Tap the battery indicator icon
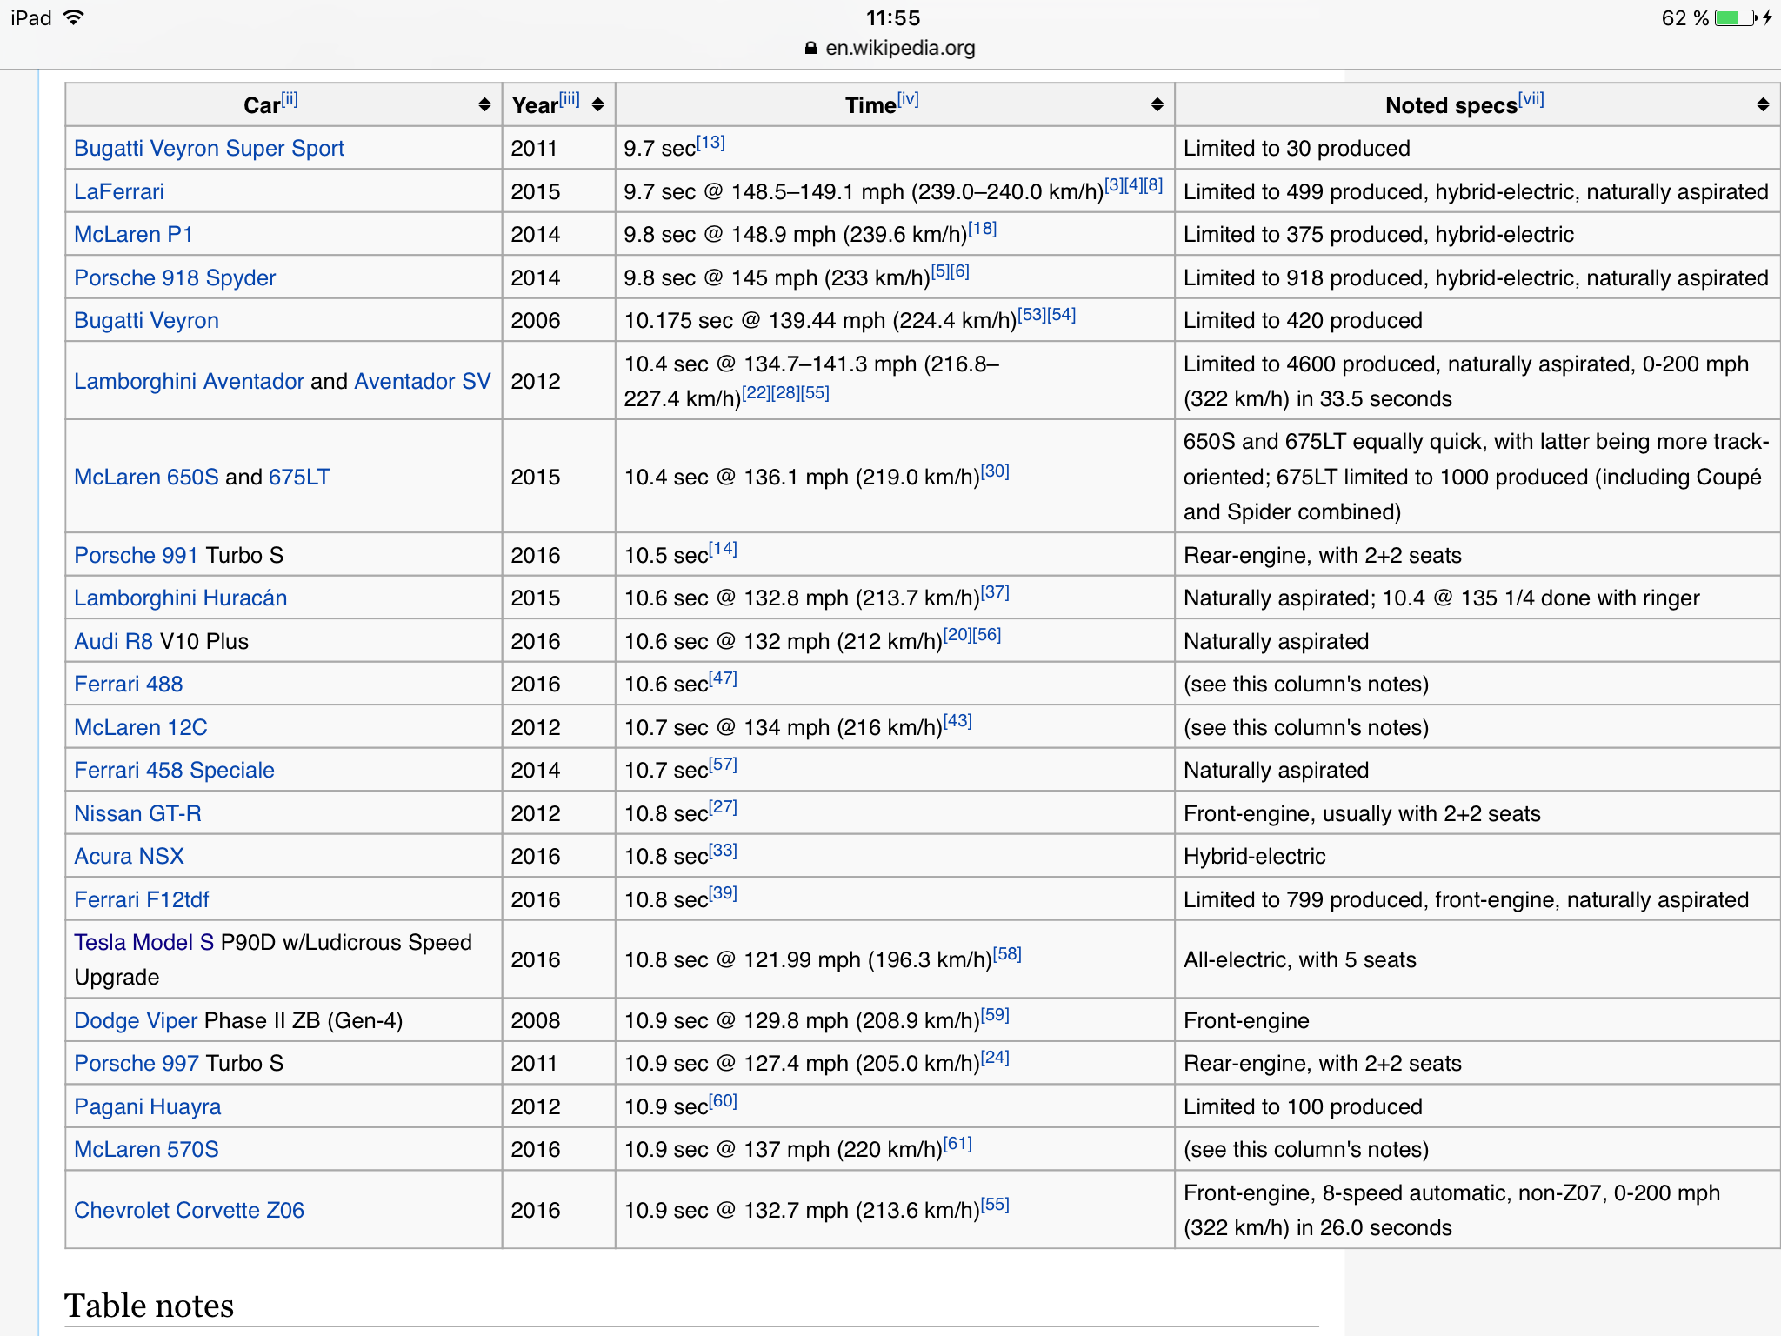This screenshot has height=1336, width=1781. (x=1735, y=17)
